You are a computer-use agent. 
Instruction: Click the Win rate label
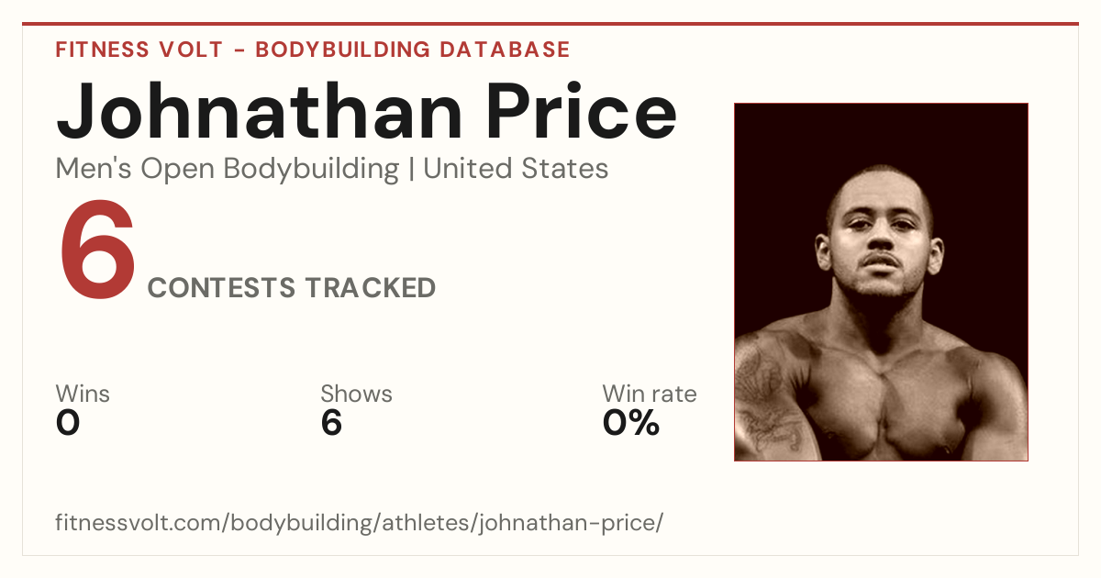point(650,394)
